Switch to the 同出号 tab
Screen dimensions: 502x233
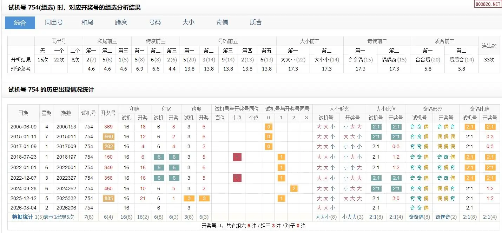pyautogui.click(x=54, y=22)
